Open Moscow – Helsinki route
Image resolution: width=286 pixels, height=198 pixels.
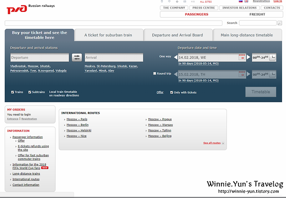click(79, 131)
